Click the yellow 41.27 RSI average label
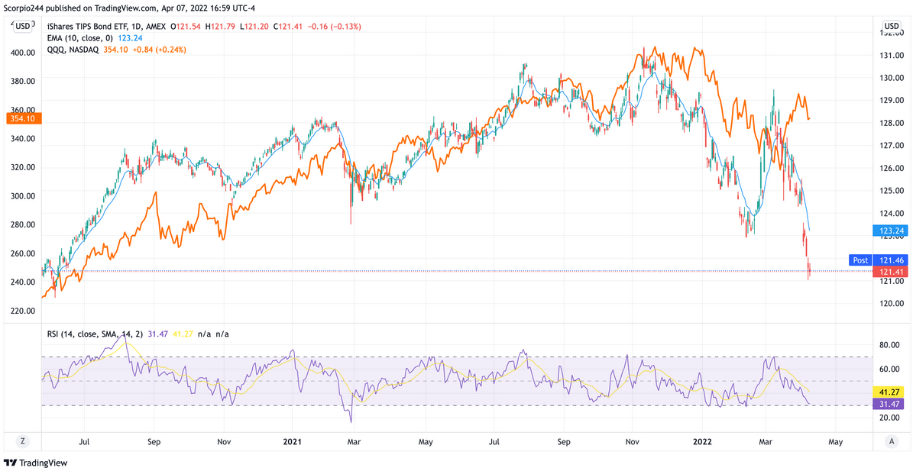913x471 pixels. (887, 393)
